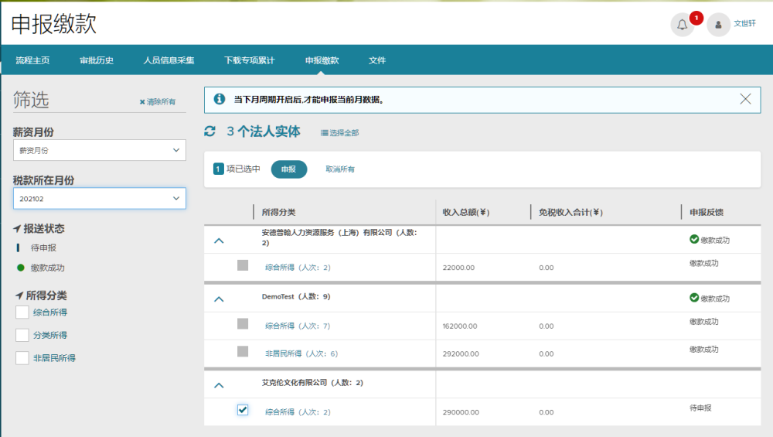
Task: Open the 税款所在月份 dropdown showing 202102
Action: 100,198
